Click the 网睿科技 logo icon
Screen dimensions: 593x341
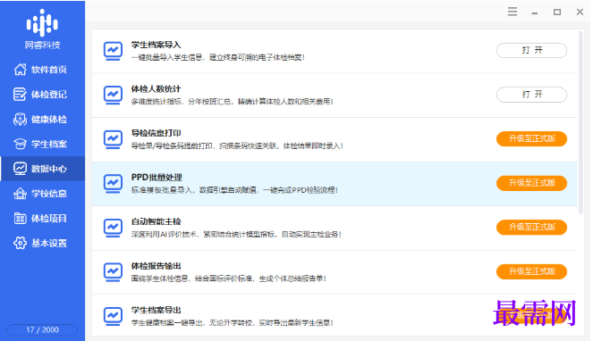tap(42, 22)
